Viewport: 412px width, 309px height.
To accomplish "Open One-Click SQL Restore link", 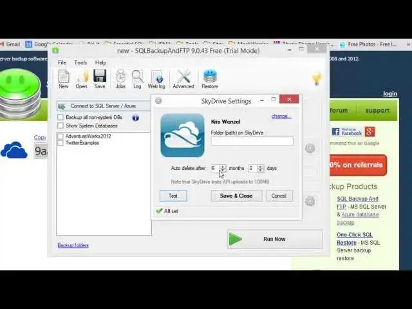I will click(355, 239).
